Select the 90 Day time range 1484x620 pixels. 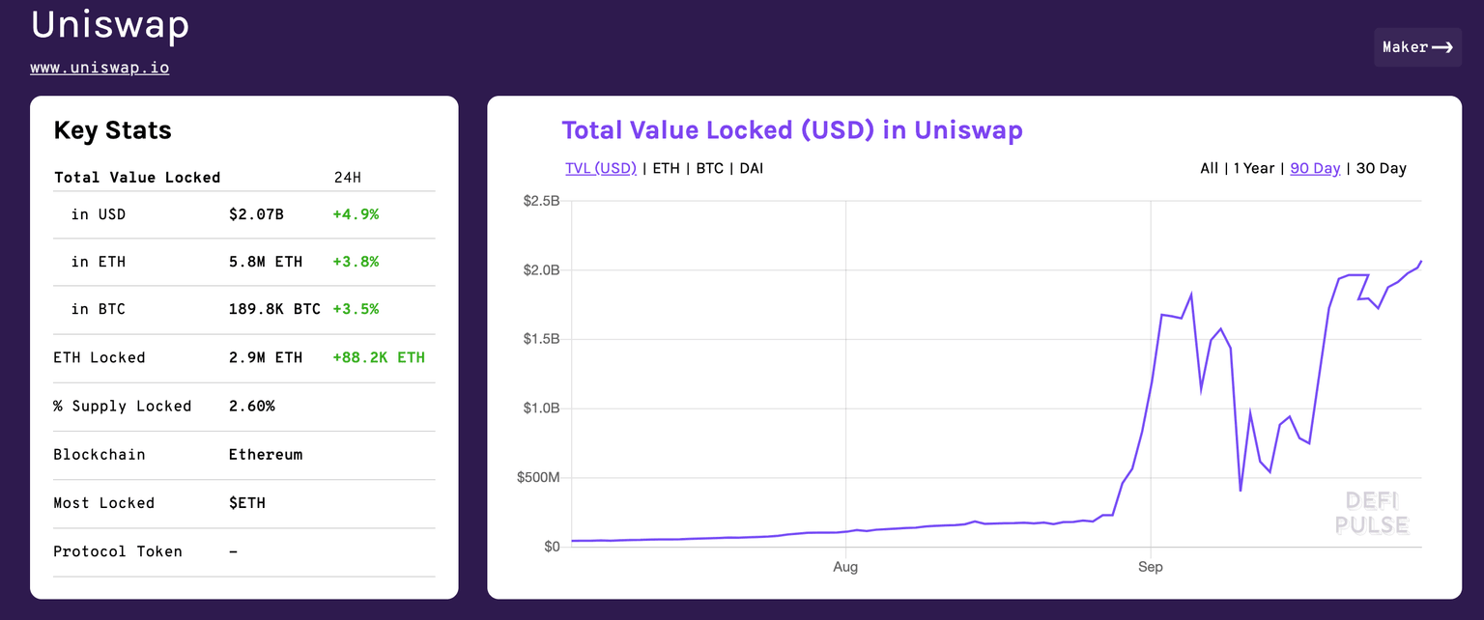coord(1315,168)
